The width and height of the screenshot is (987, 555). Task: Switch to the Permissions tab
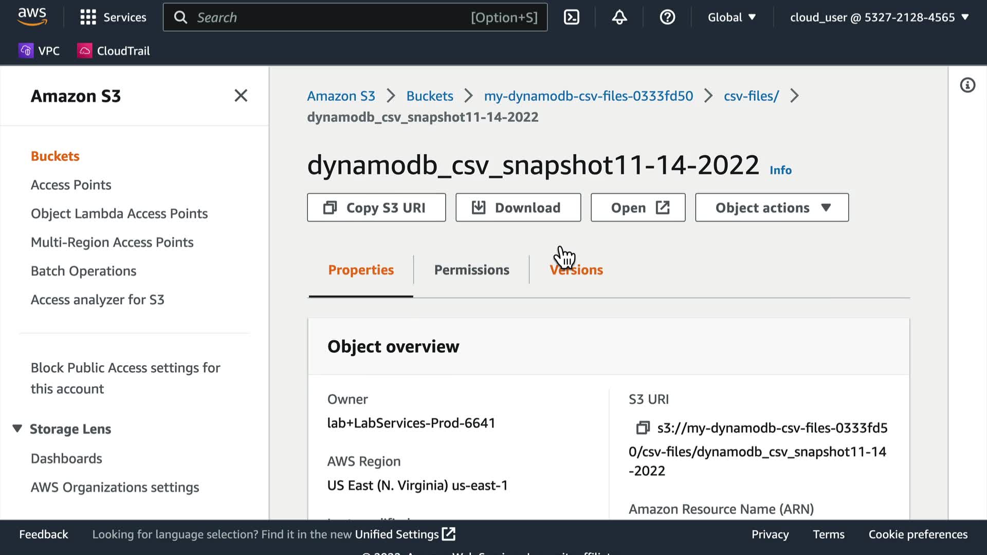pos(471,270)
